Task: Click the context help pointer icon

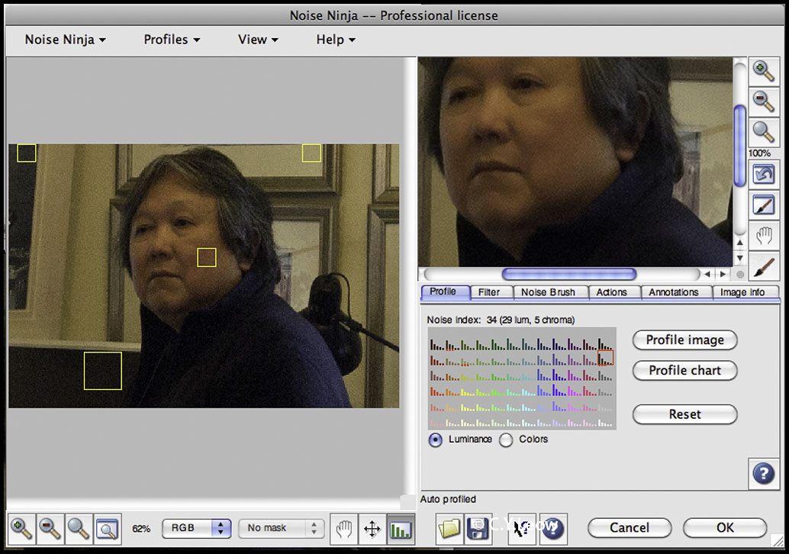Action: [522, 529]
